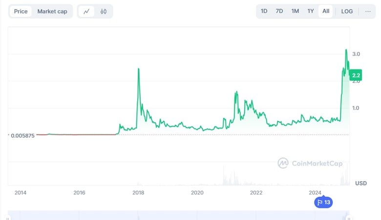The width and height of the screenshot is (381, 220).
Task: Toggle the LOG scale button
Action: pyautogui.click(x=347, y=11)
